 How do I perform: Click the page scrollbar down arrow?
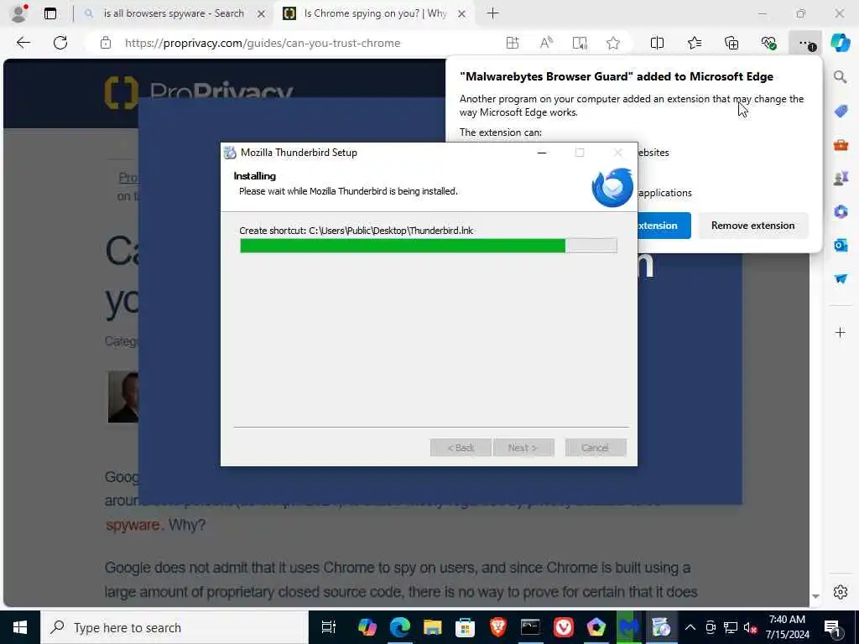tap(815, 597)
